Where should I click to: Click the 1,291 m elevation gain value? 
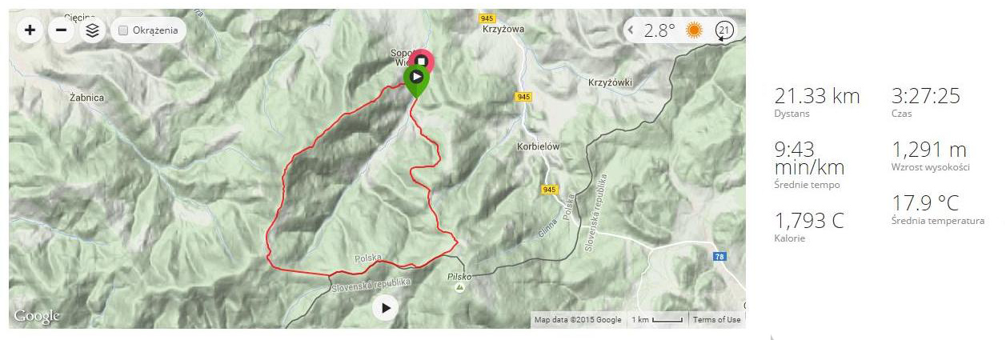[928, 150]
